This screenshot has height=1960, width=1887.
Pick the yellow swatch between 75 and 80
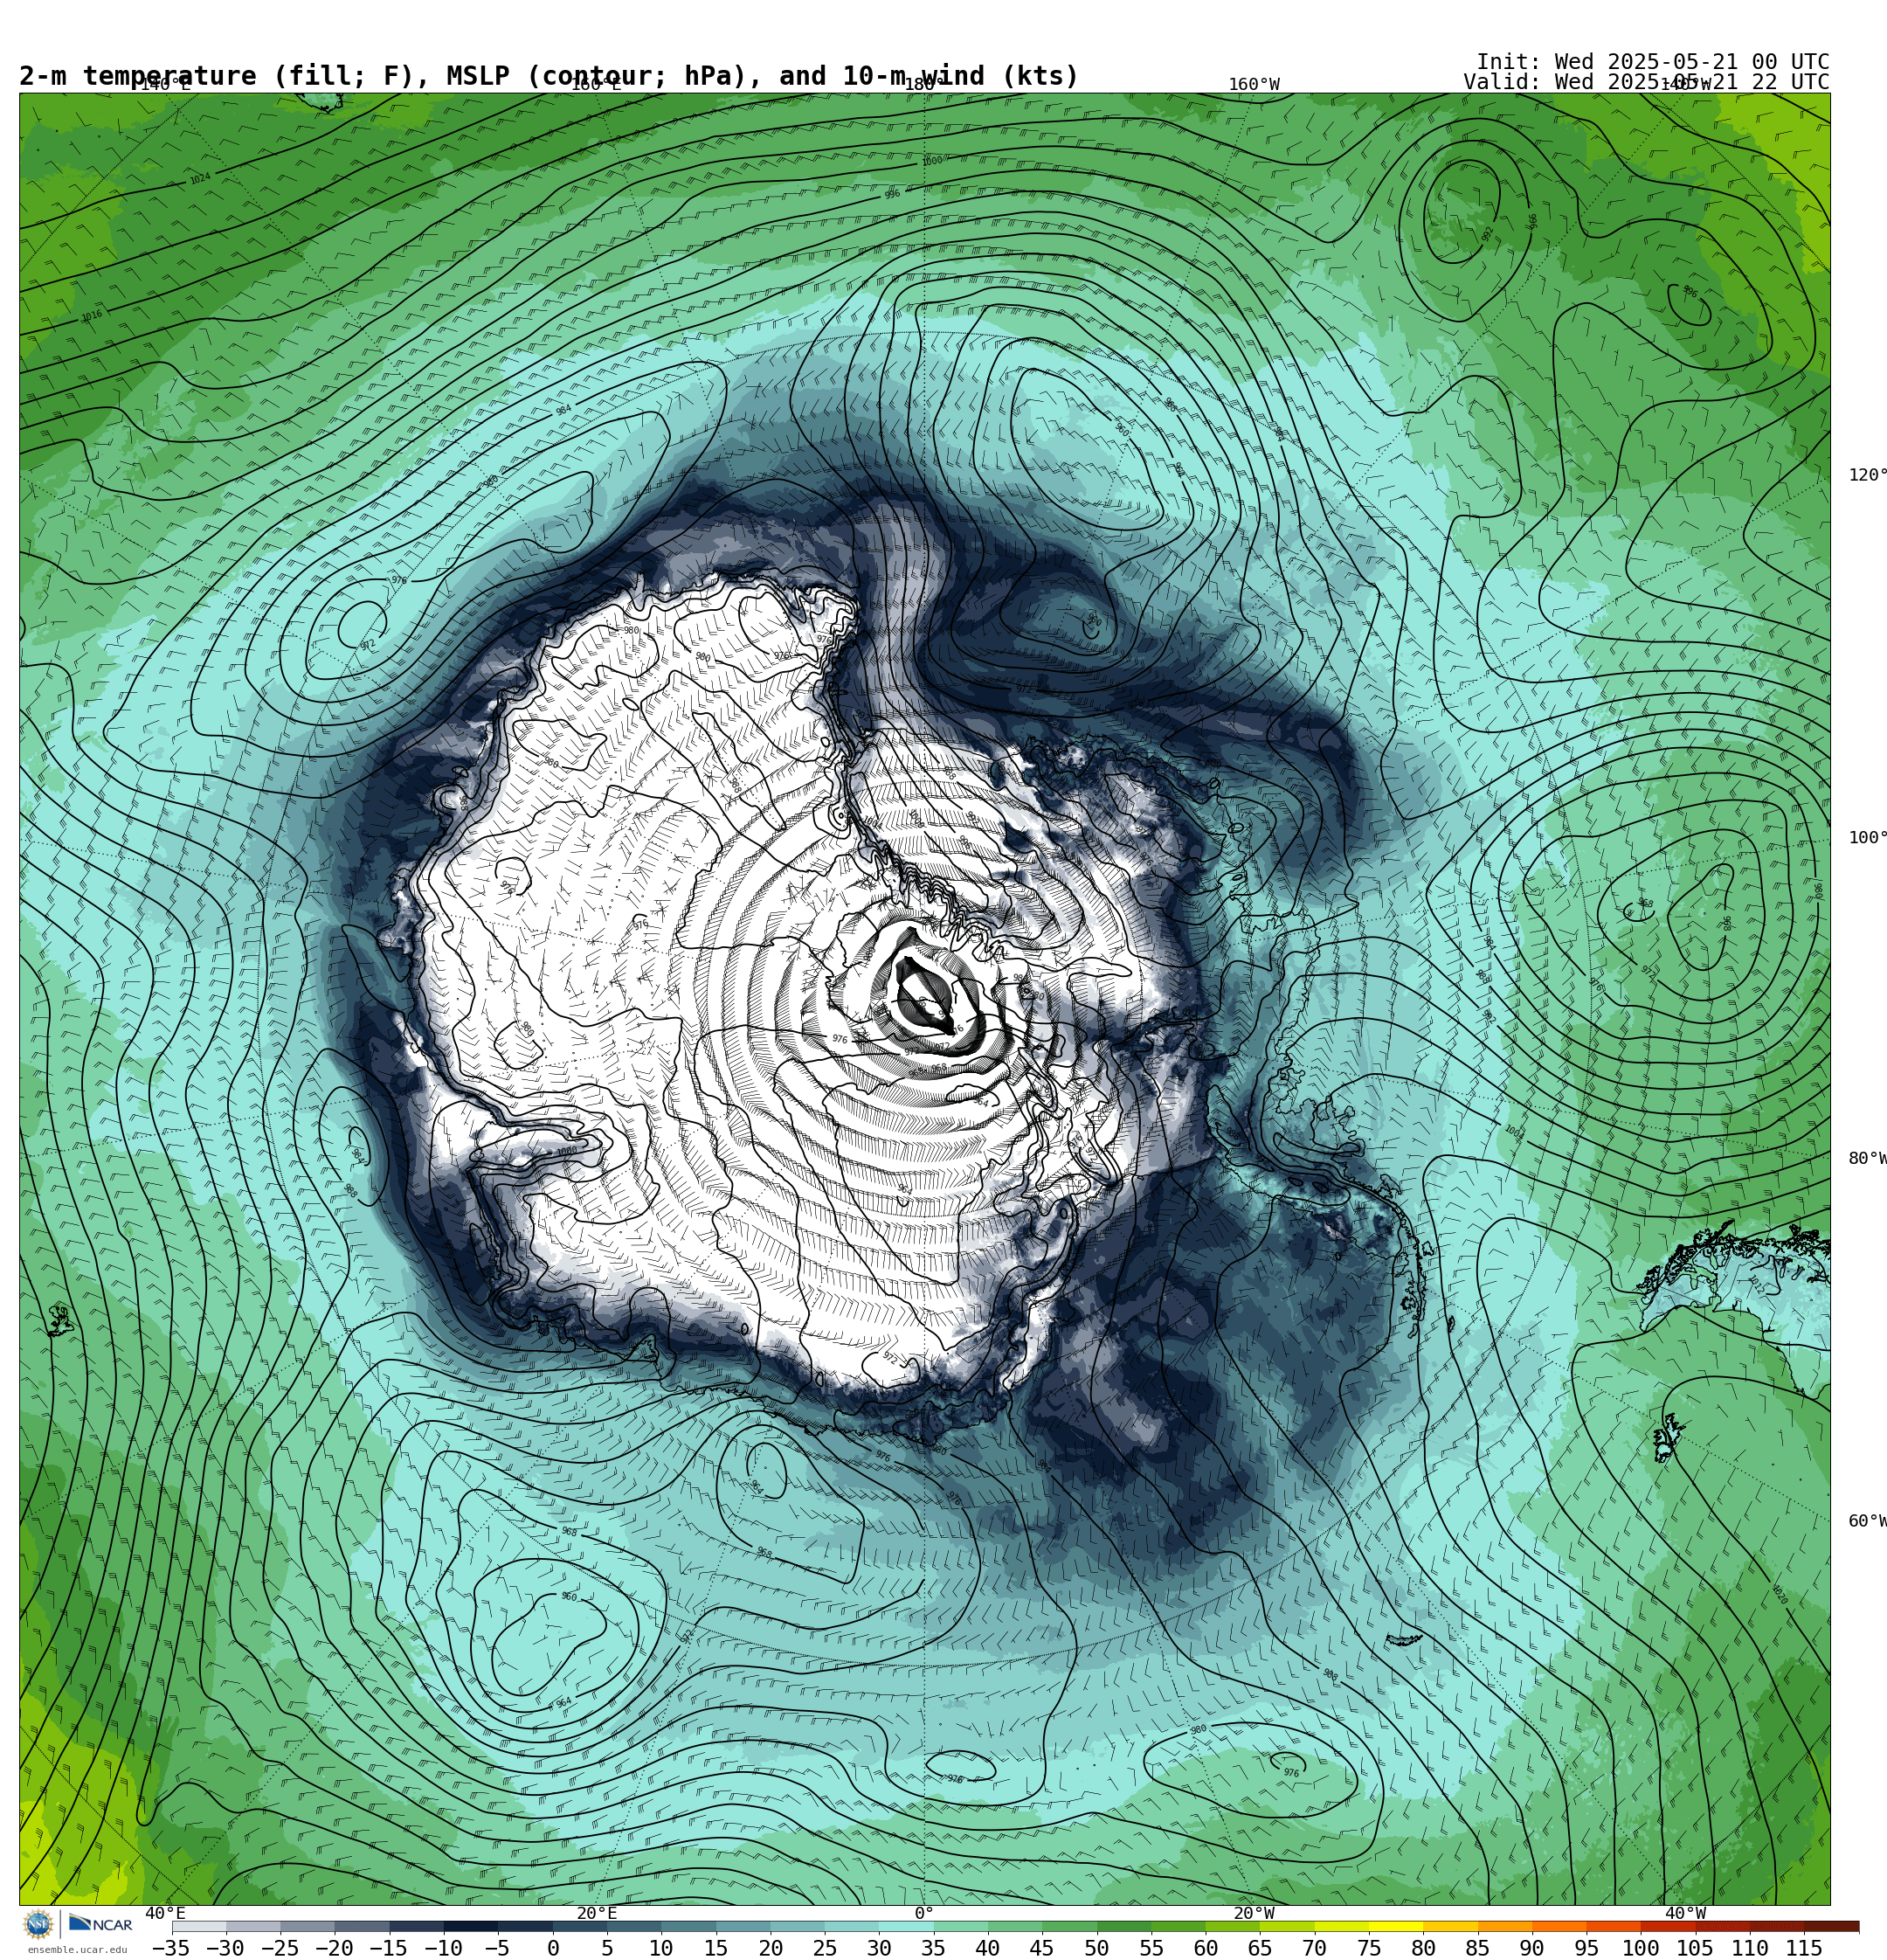(1395, 1926)
